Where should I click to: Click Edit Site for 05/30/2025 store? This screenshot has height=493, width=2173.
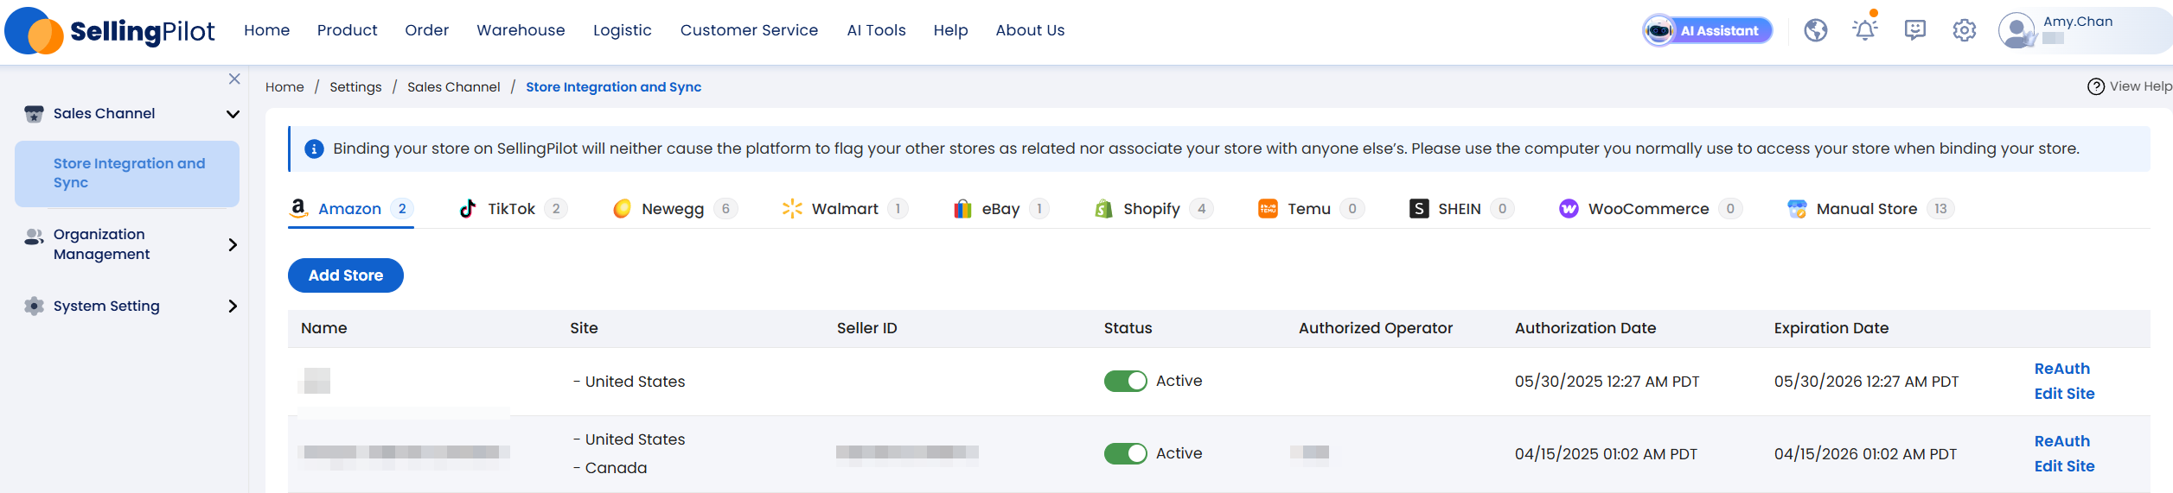2064,394
